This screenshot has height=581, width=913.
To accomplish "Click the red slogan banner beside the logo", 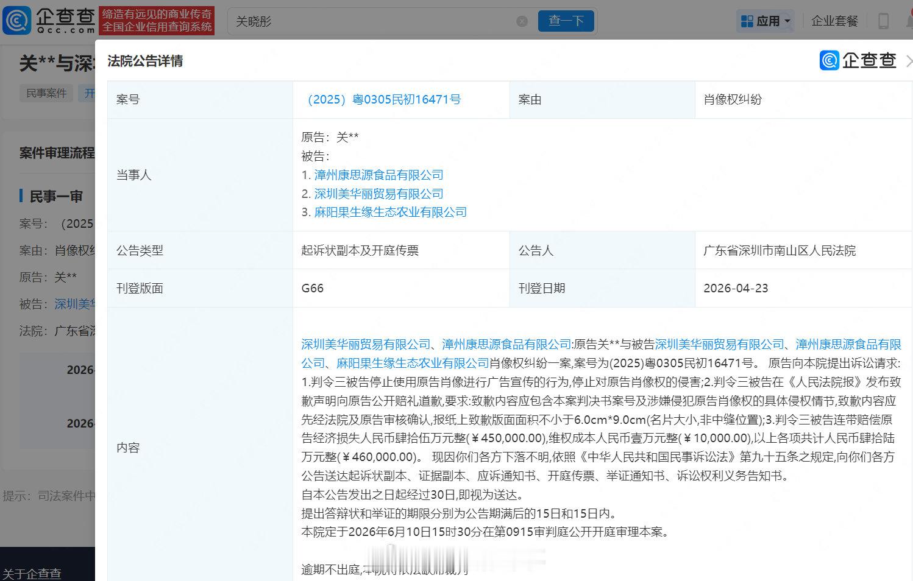I will coord(157,20).
